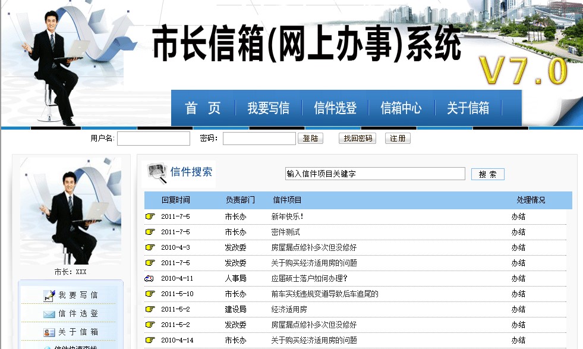Click hand icon in 2010-4-3 发改委 row

click(150, 247)
